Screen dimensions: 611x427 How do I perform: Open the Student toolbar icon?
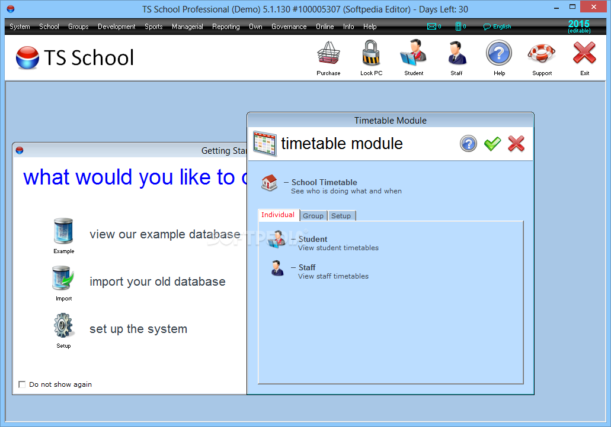pyautogui.click(x=414, y=52)
